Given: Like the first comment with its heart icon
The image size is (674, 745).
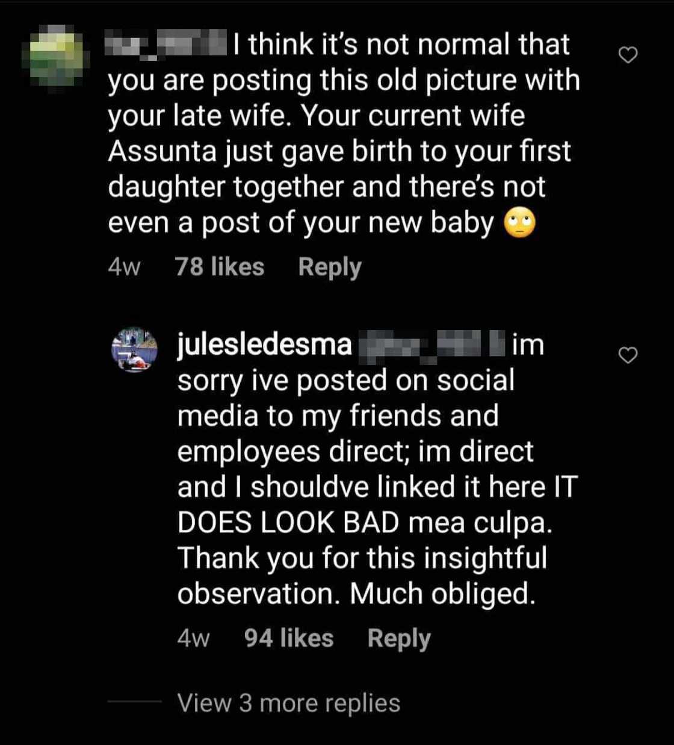Looking at the screenshot, I should [x=628, y=53].
